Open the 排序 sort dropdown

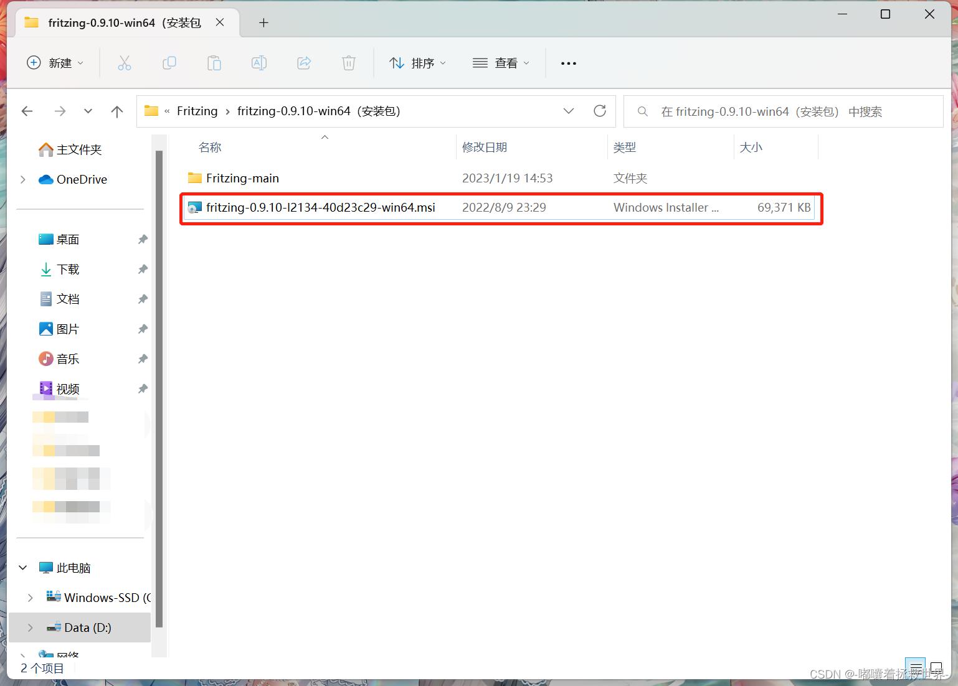(x=417, y=63)
